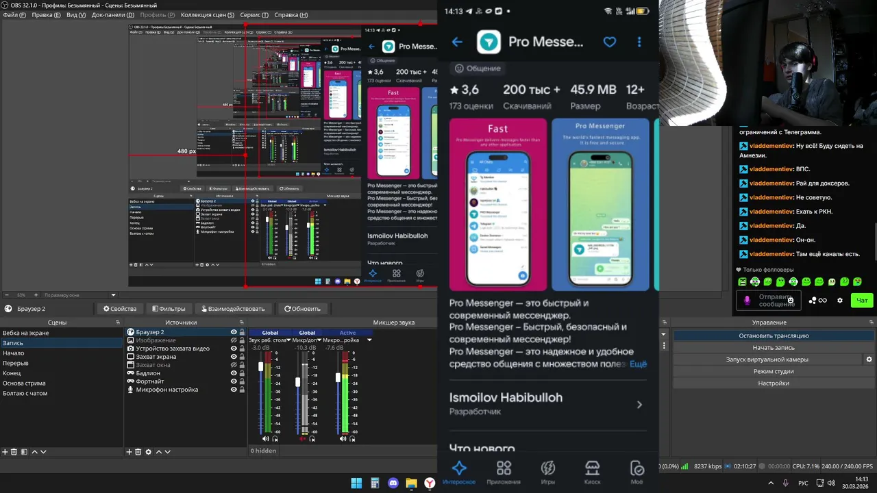Zoom out preview with minus icon

pos(6,295)
